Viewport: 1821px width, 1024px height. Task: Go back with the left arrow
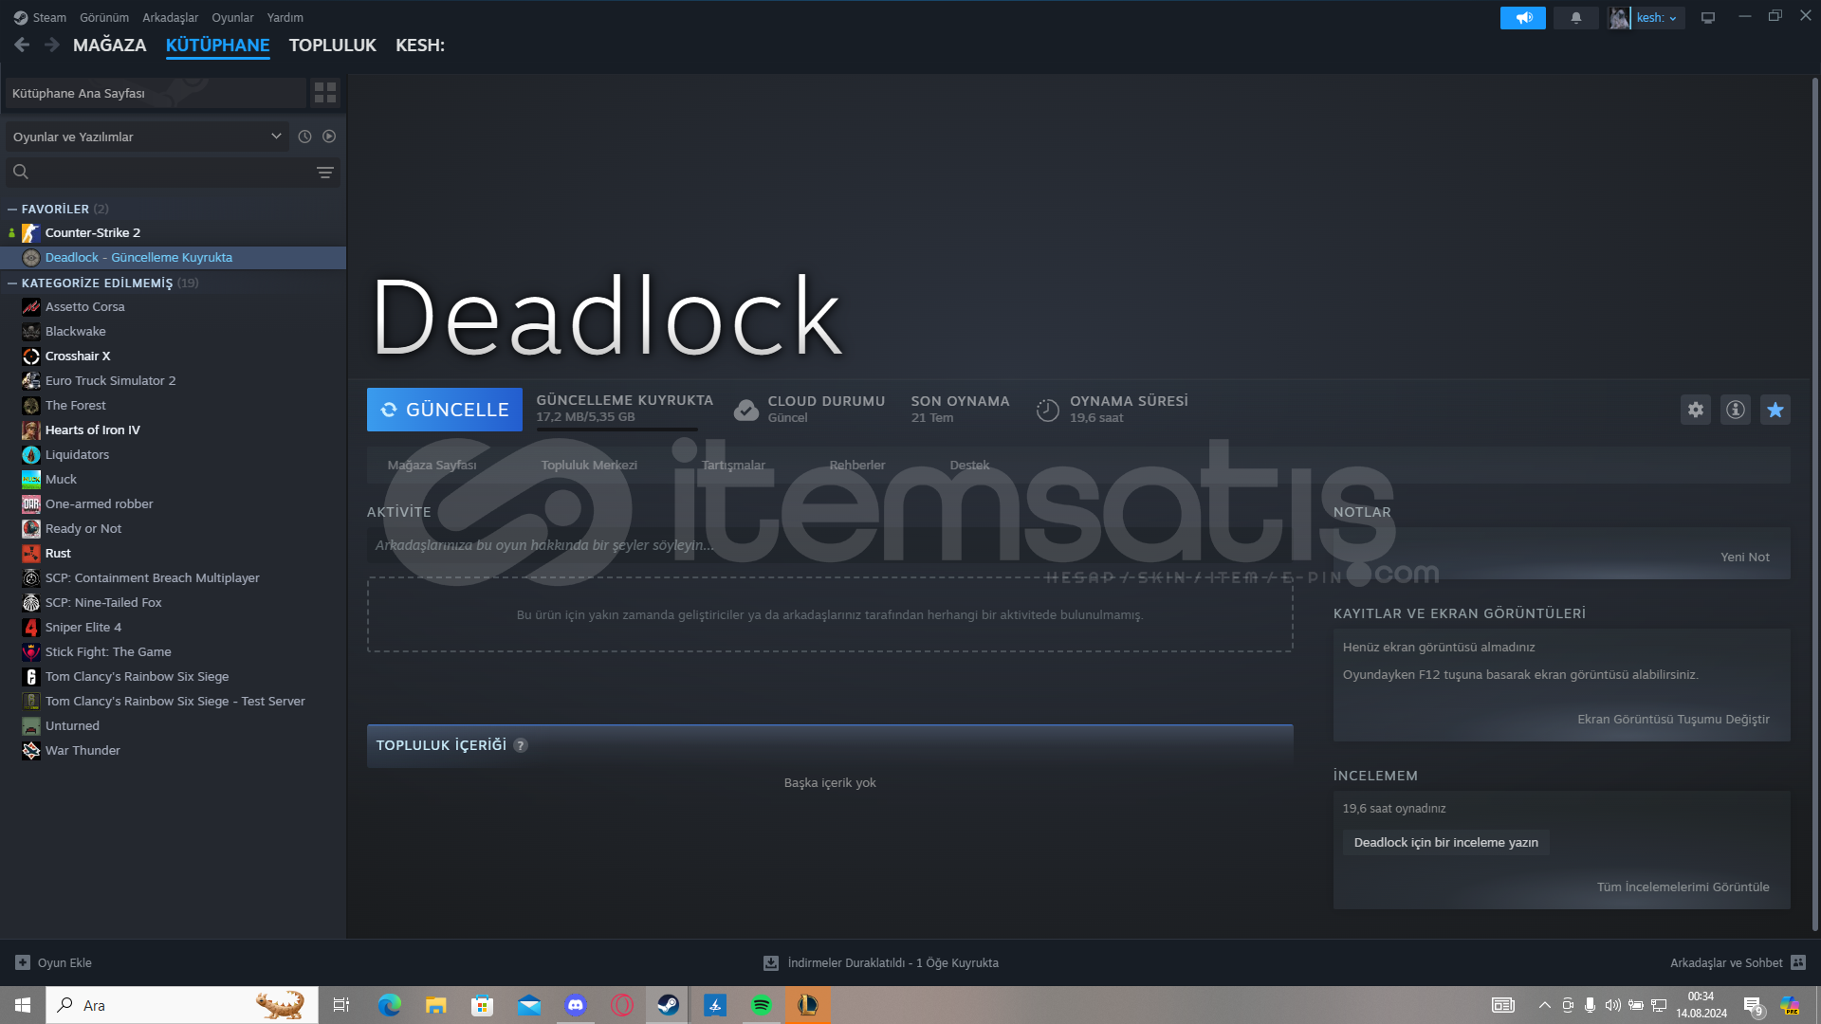pos(23,45)
